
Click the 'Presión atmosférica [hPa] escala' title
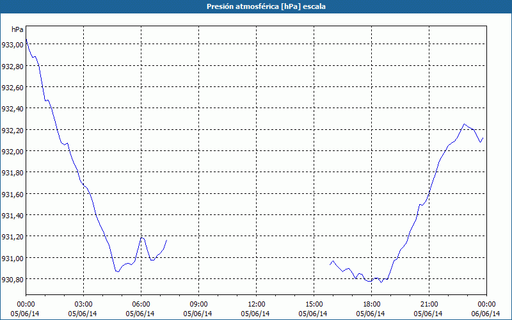tap(266, 6)
